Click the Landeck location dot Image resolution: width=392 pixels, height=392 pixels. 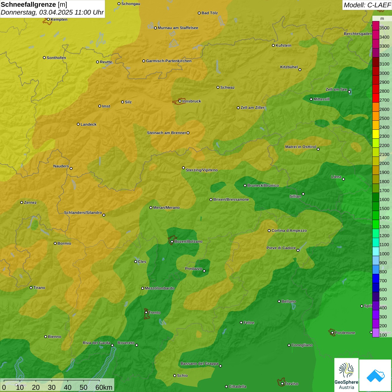(78, 124)
